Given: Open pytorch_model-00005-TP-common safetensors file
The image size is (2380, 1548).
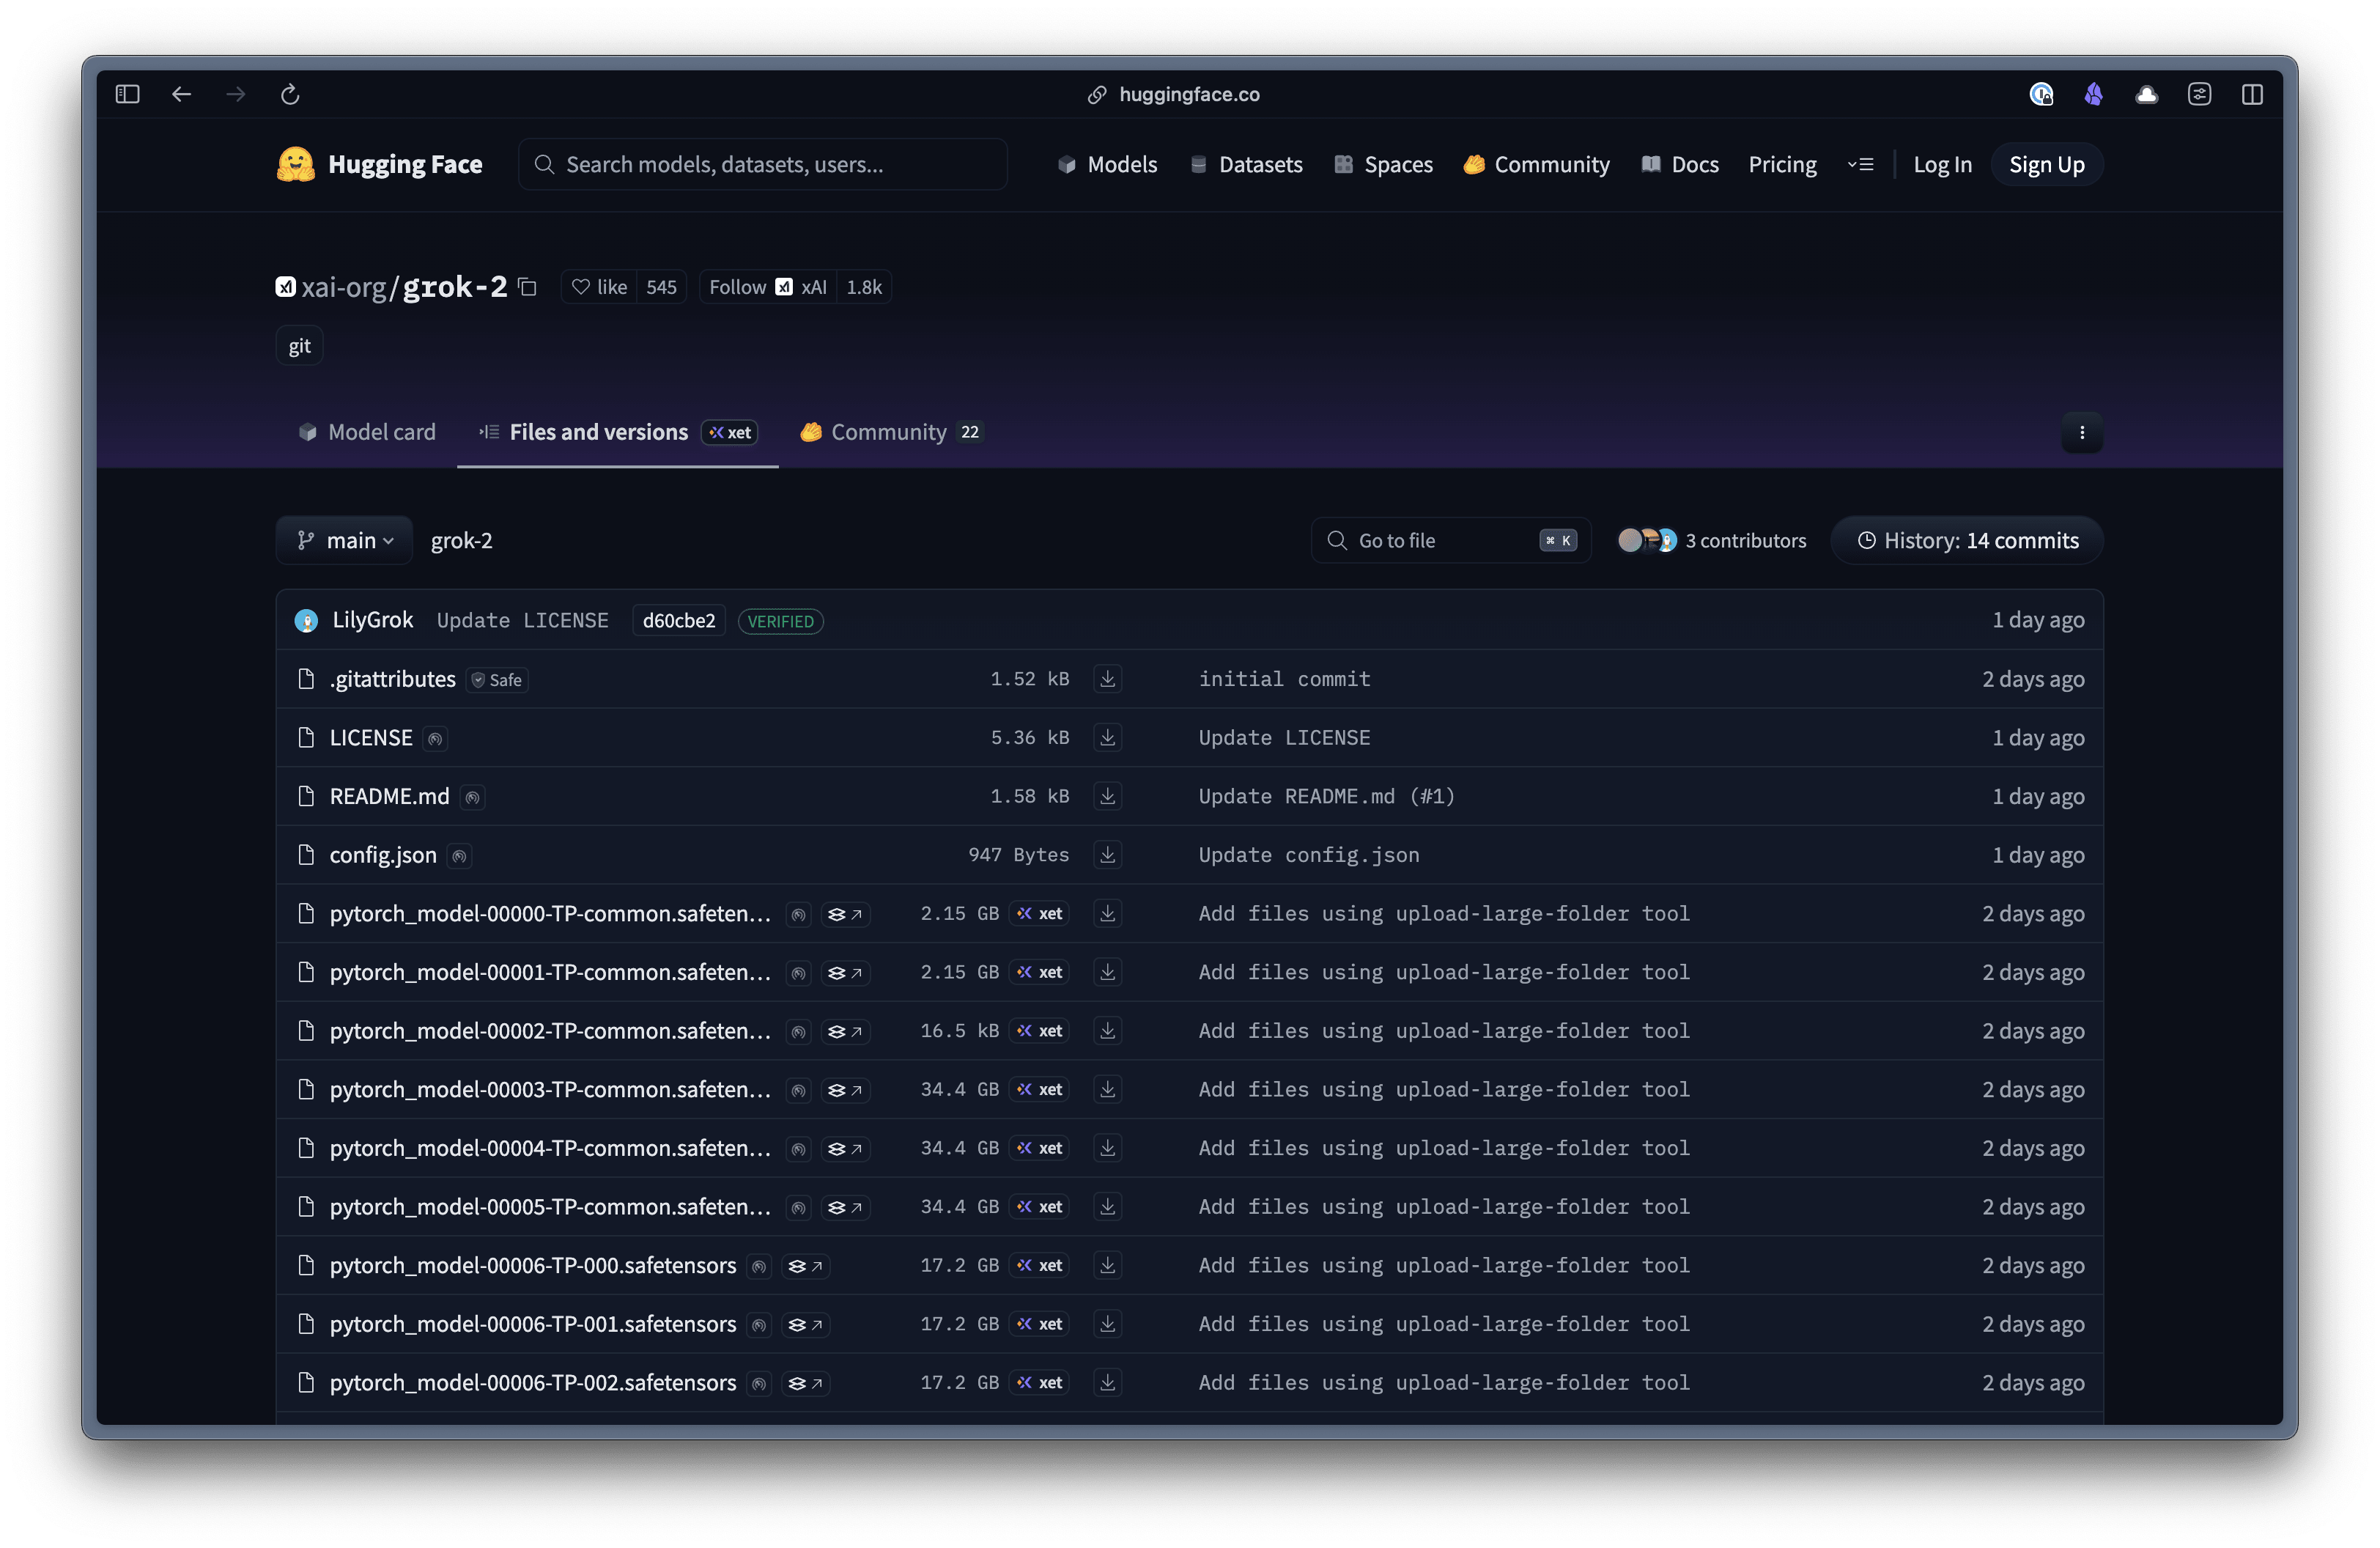Looking at the screenshot, I should tap(550, 1207).
